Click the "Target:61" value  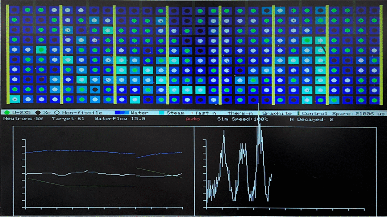click(x=68, y=118)
